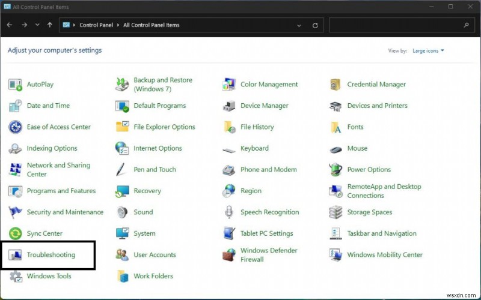This screenshot has width=481, height=300.
Task: Click the Windows Tools gear icon
Action: (x=15, y=276)
